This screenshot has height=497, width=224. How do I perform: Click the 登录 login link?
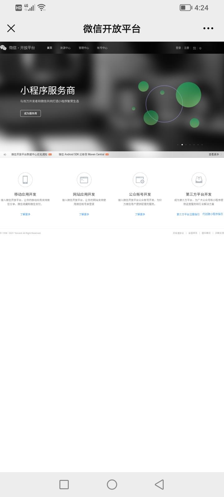click(x=178, y=48)
